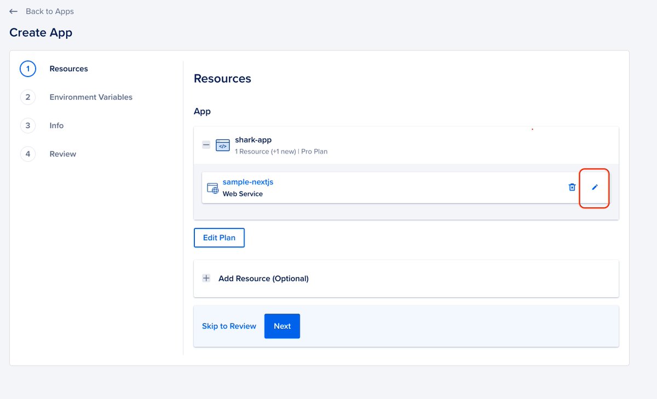Select step 1 circle for Resources
The width and height of the screenshot is (657, 399).
click(28, 69)
